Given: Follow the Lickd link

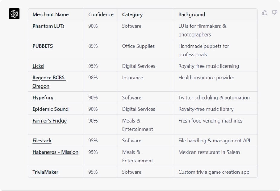Looking at the screenshot, I should click(38, 66).
